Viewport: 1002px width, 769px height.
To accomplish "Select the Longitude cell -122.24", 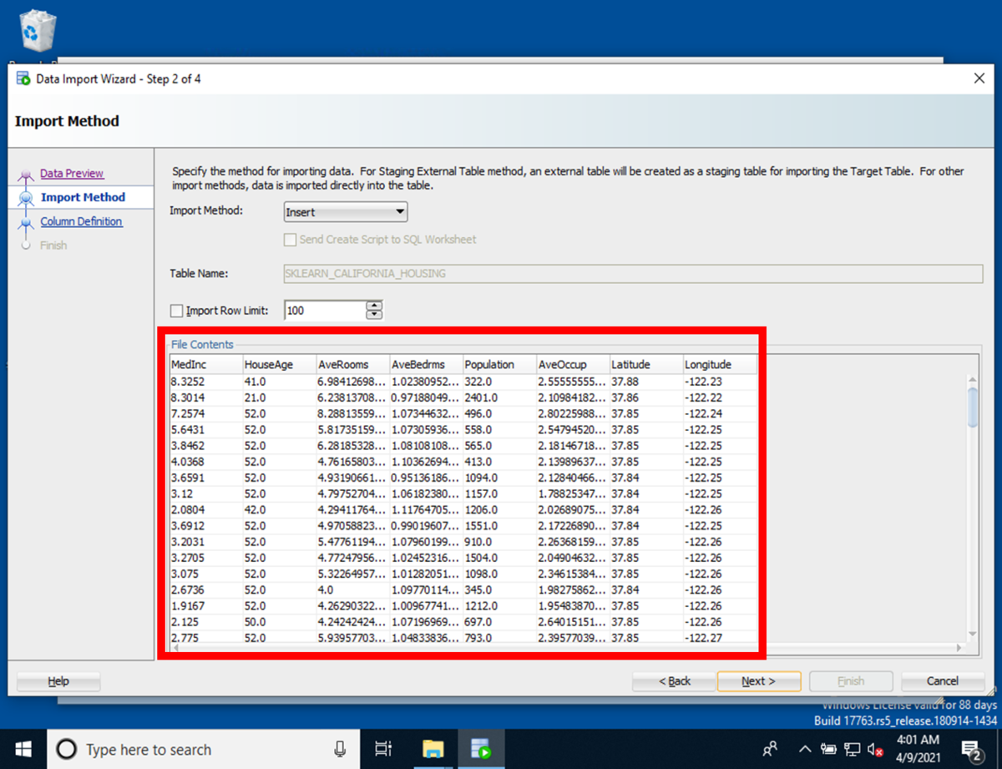I will (720, 413).
